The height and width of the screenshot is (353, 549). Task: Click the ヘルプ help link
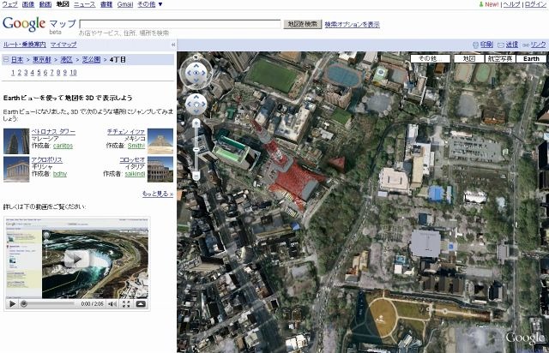[x=511, y=4]
